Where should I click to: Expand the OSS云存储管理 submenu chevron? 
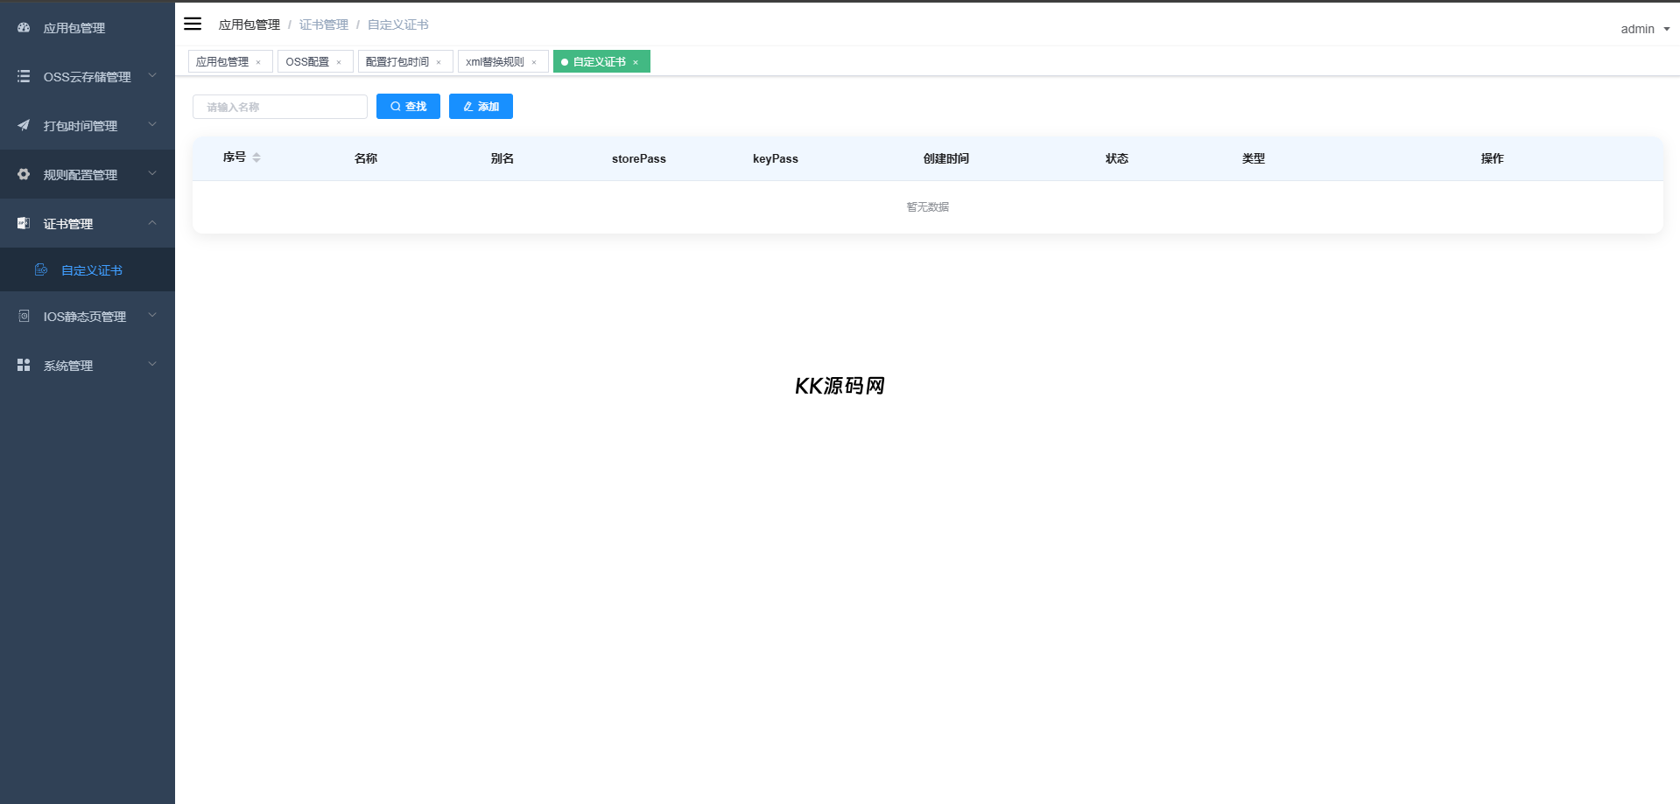[152, 76]
